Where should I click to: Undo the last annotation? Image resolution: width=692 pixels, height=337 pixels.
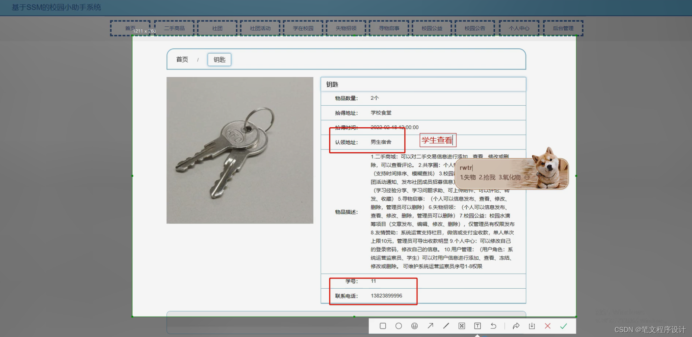tap(494, 325)
